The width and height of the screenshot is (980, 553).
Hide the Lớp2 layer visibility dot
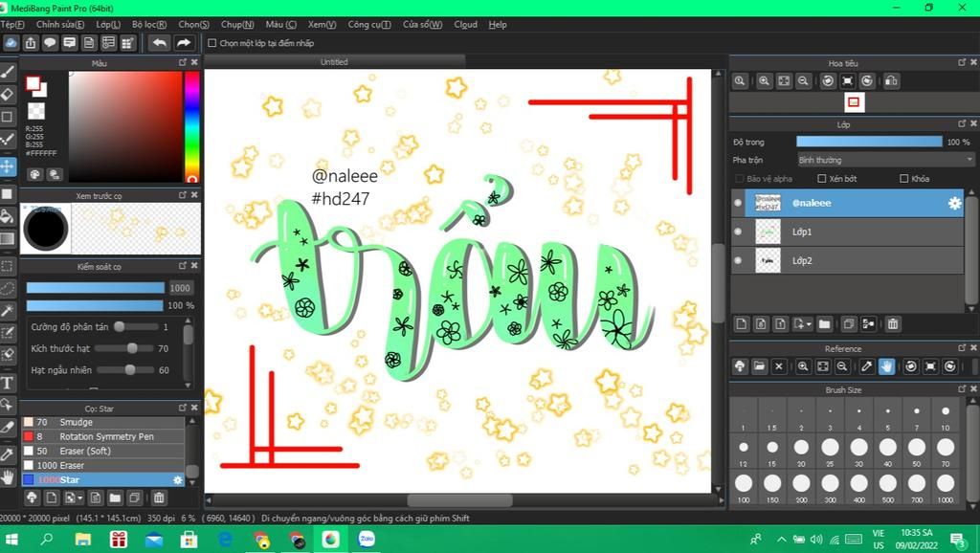[x=738, y=260]
